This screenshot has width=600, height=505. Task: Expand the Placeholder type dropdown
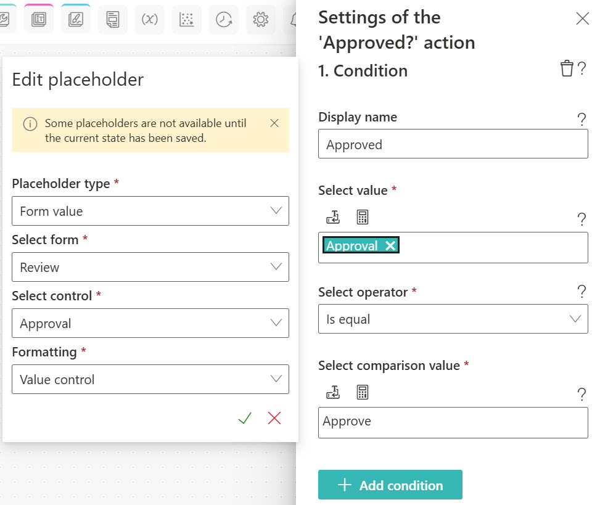click(150, 211)
